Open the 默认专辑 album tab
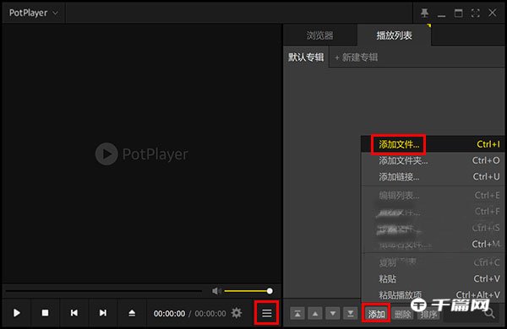Image resolution: width=507 pixels, height=329 pixels. pyautogui.click(x=306, y=57)
